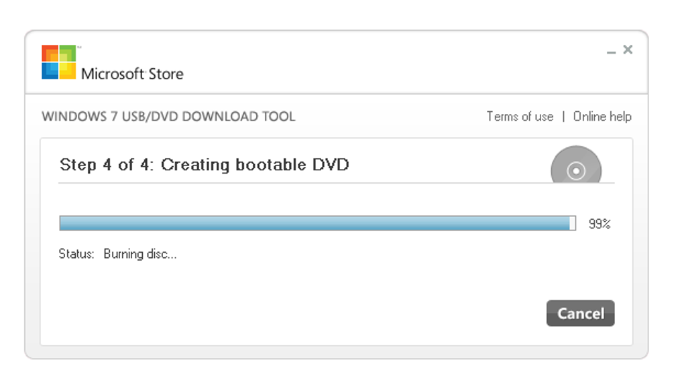The image size is (684, 388).
Task: Close the USB/DVD Download Tool window
Action: coord(628,50)
